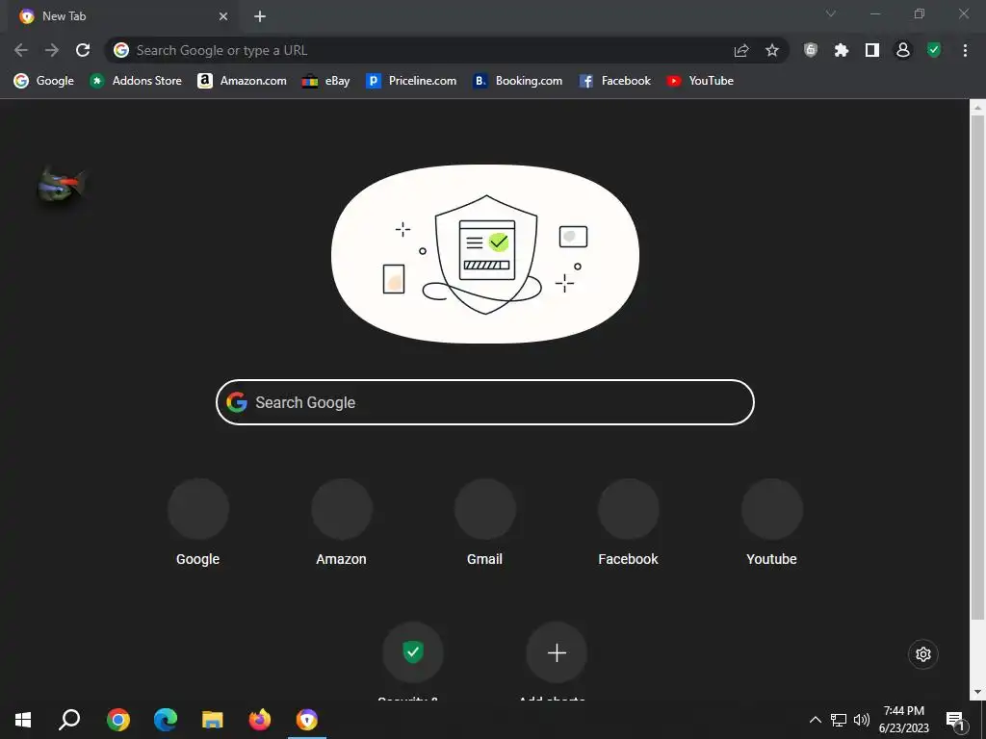This screenshot has width=986, height=739.
Task: Show hidden system tray icons
Action: click(815, 720)
